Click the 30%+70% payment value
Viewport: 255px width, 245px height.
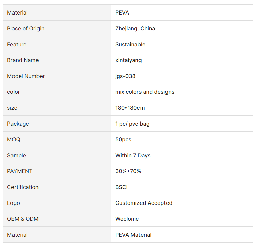(x=128, y=171)
